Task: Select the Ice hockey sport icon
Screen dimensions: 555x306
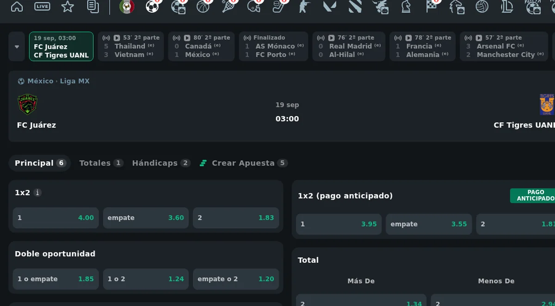Action: click(x=279, y=6)
